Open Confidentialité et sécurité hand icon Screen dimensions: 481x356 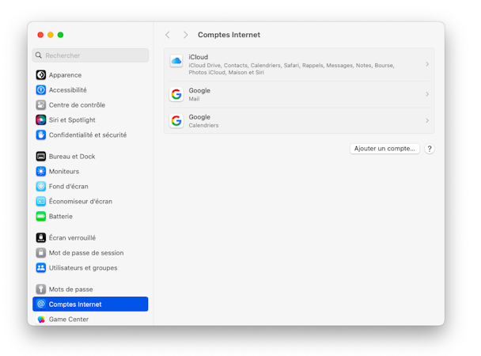[x=41, y=135]
